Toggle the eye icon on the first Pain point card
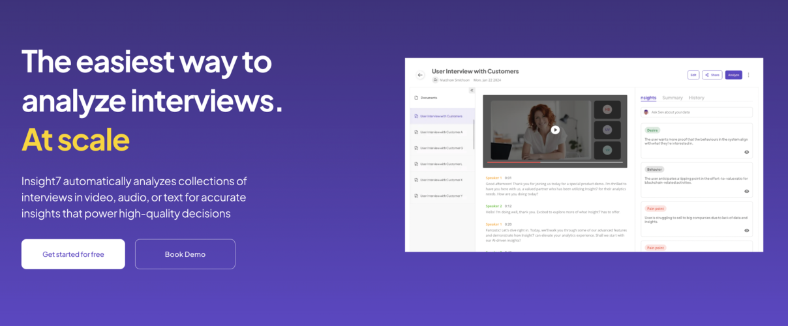This screenshot has height=326, width=788. (x=746, y=230)
